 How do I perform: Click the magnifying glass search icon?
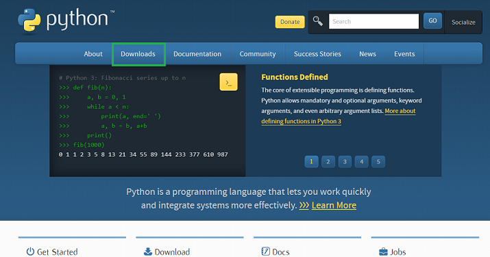coord(318,21)
